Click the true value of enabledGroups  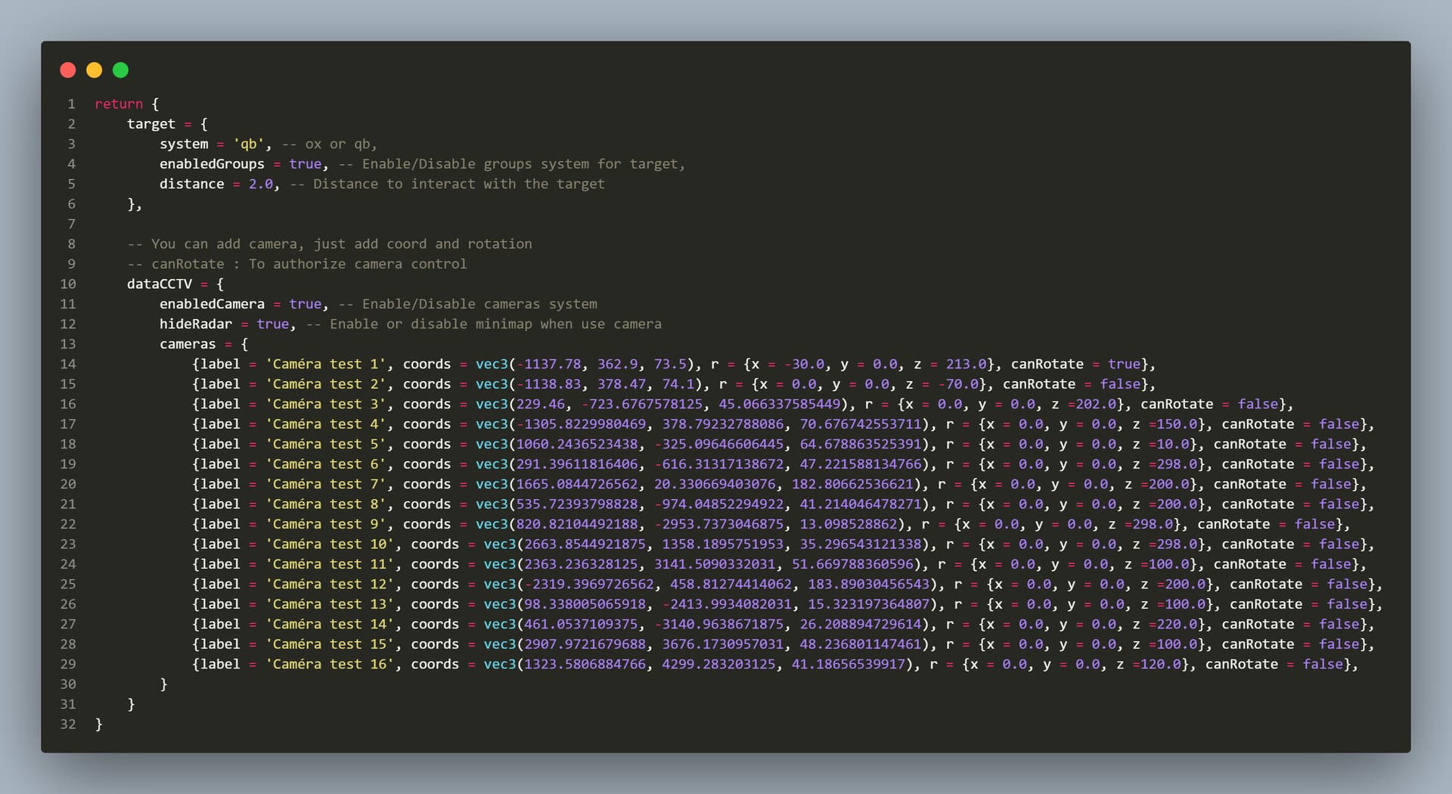coord(306,164)
